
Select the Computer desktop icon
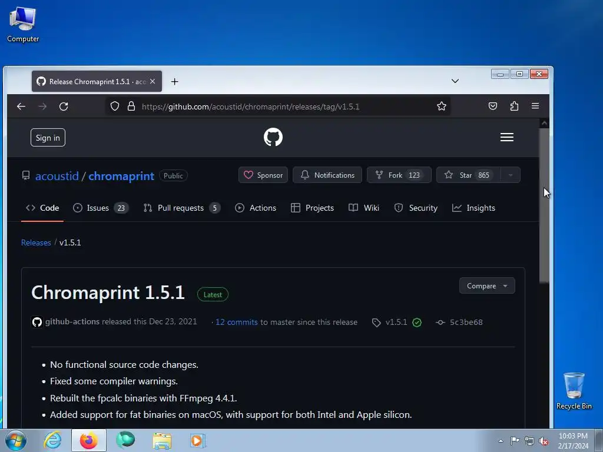point(23,25)
